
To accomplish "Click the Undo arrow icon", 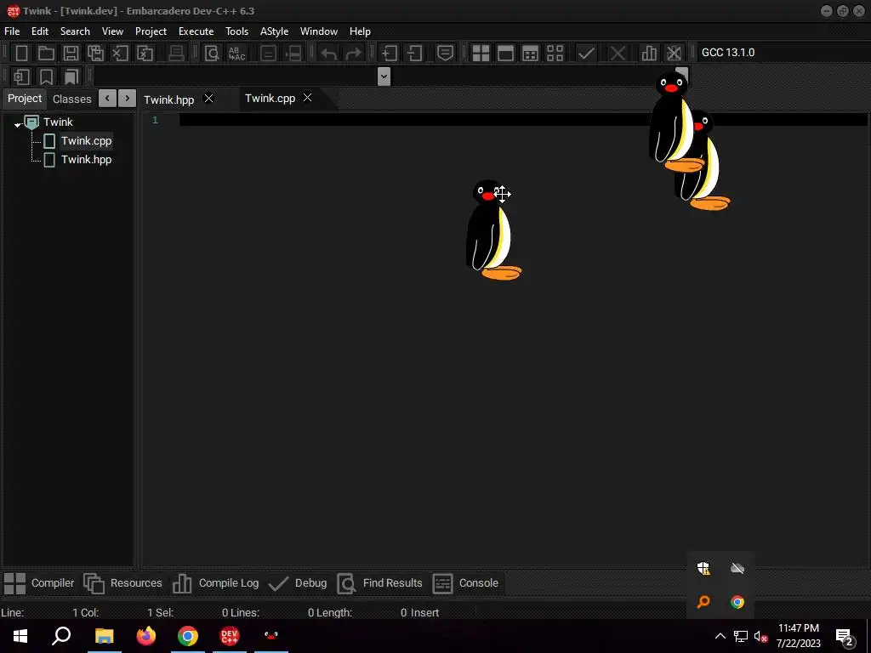I will pyautogui.click(x=329, y=54).
